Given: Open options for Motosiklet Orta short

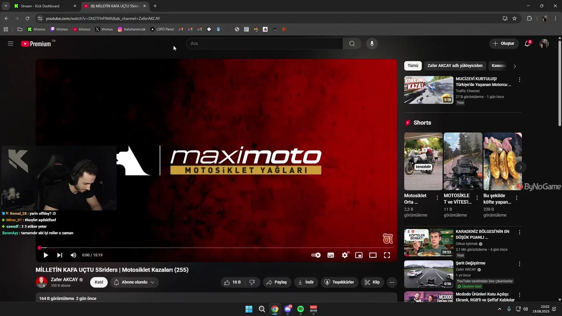Looking at the screenshot, I should point(437,198).
